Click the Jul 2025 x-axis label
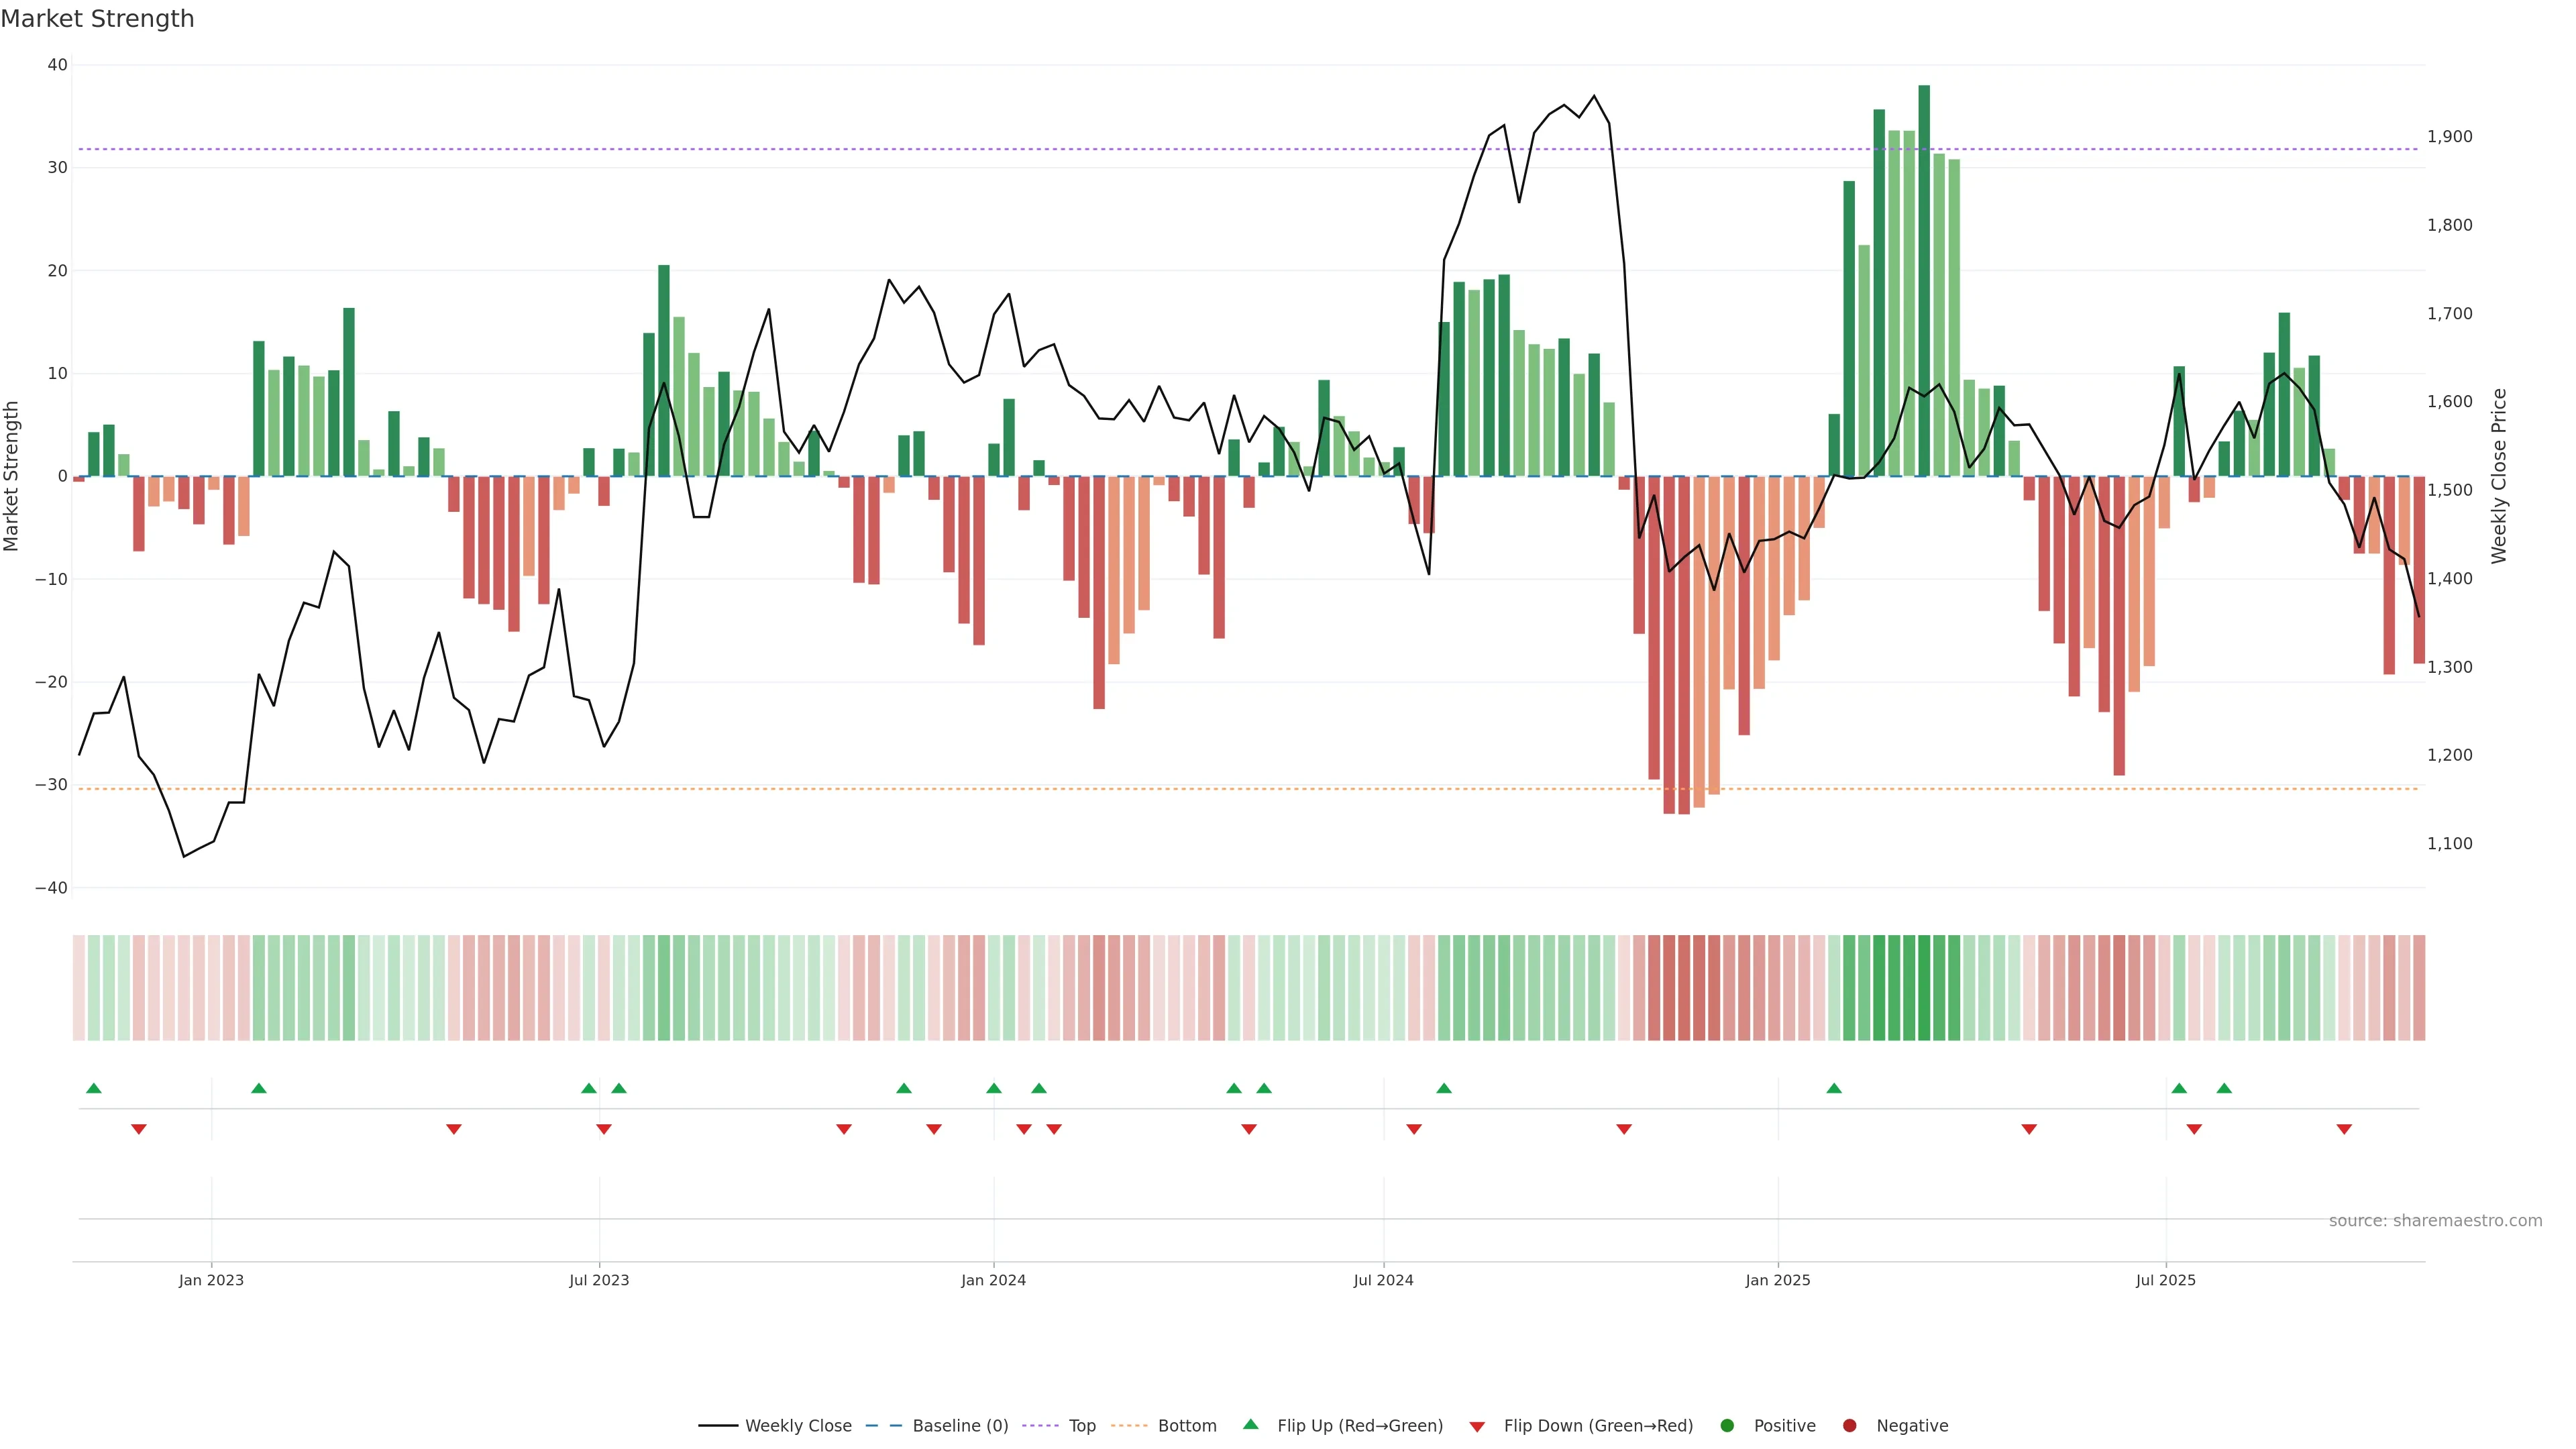2576x1449 pixels. click(2165, 1280)
